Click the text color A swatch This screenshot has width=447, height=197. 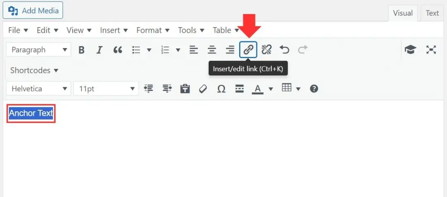pyautogui.click(x=257, y=89)
